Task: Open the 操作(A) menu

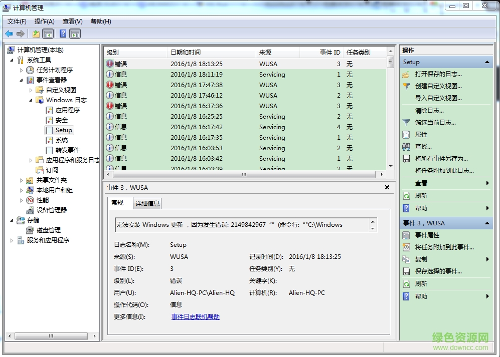Action: click(x=44, y=22)
